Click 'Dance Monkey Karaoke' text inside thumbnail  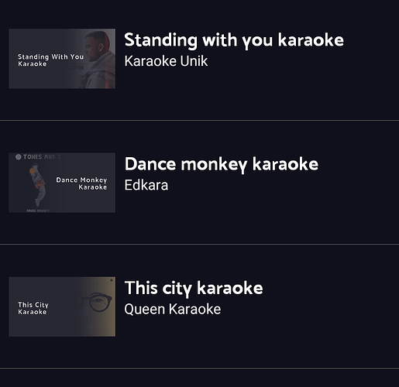[x=81, y=183]
